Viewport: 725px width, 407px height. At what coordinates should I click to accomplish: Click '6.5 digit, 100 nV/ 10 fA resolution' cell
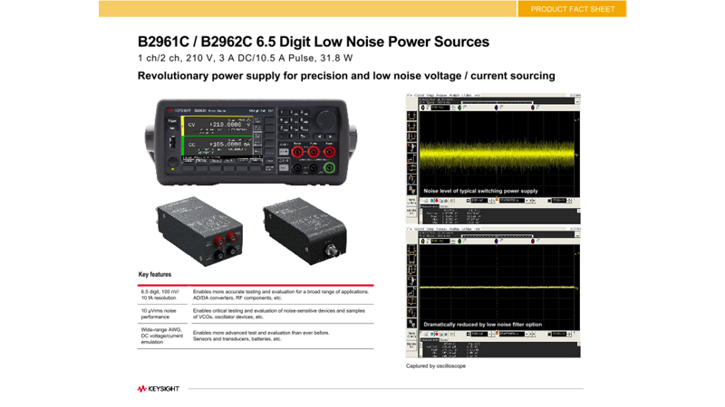pos(159,295)
